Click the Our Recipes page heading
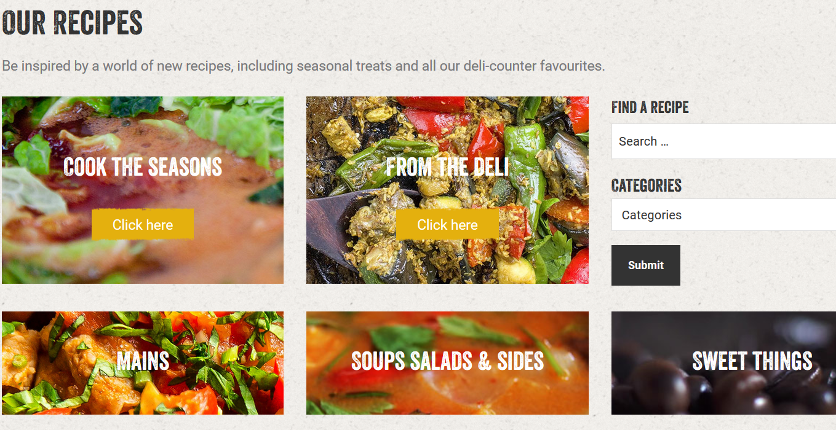Viewport: 836px width, 430px height. (73, 23)
